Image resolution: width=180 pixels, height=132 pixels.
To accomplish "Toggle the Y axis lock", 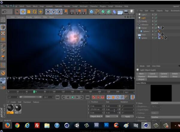I will coord(54,12).
